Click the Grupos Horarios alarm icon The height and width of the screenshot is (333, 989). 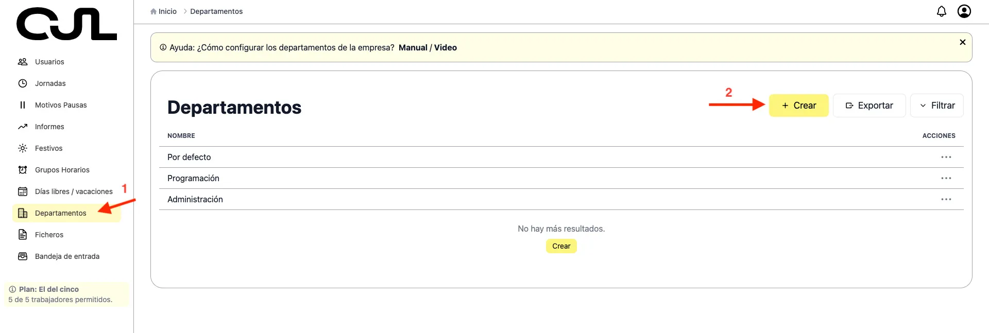pos(23,170)
